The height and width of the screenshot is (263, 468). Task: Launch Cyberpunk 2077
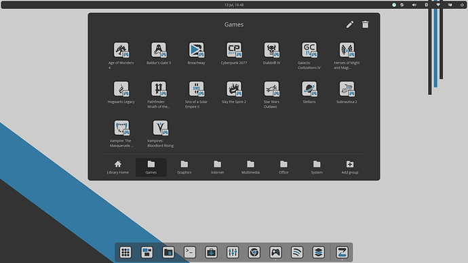click(x=234, y=49)
